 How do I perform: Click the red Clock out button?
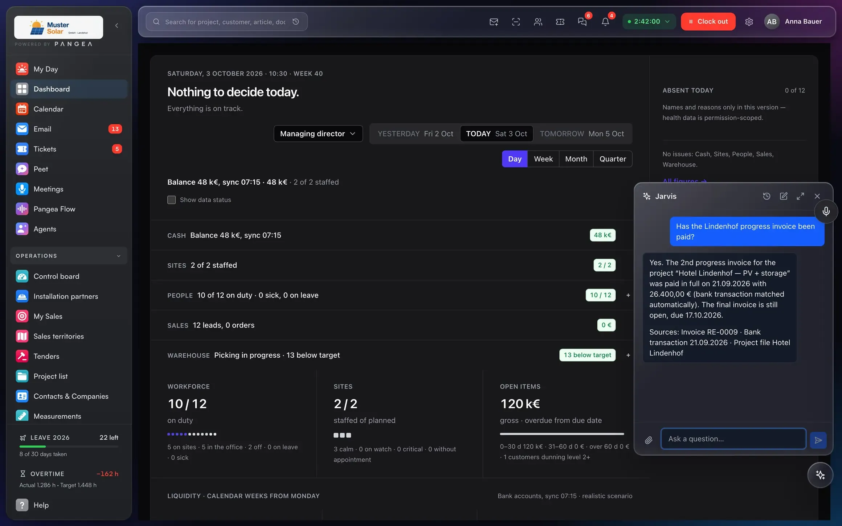[708, 21]
